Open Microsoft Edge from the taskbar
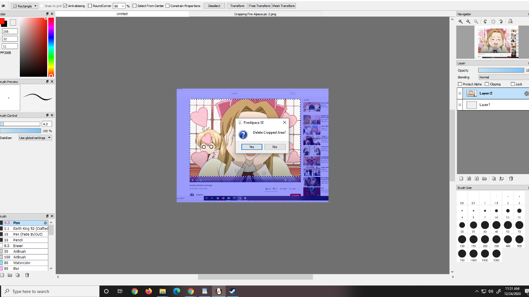The height and width of the screenshot is (297, 529). (x=176, y=291)
